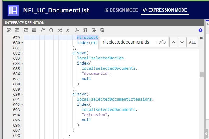209x139 pixels.
Task: Click local!selectedDocIds on line 683
Action: coord(100,58)
